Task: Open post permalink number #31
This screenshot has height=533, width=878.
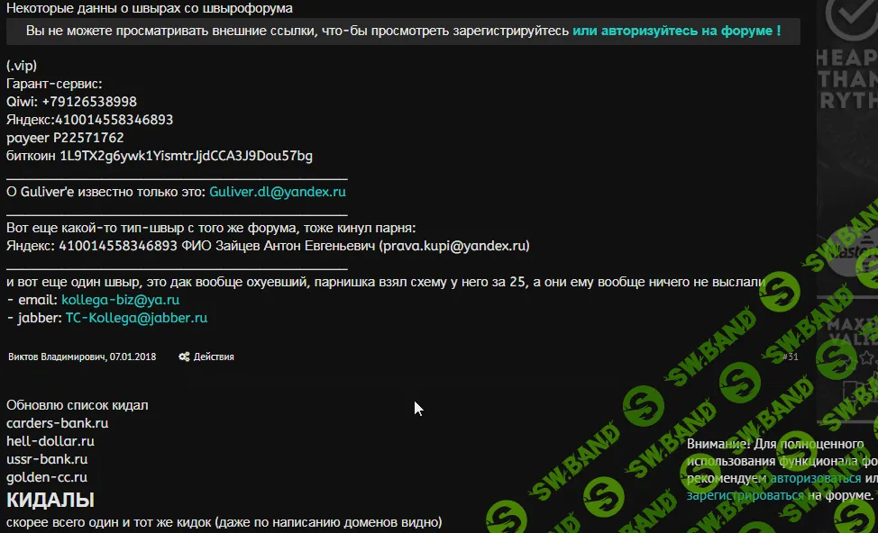Action: (x=790, y=357)
